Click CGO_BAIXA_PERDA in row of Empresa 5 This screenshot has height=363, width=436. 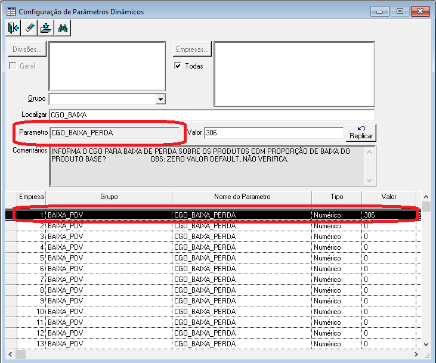pos(205,258)
